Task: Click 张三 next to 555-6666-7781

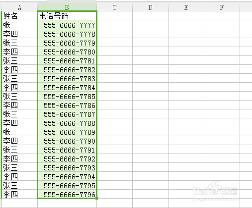Action: [x=19, y=60]
